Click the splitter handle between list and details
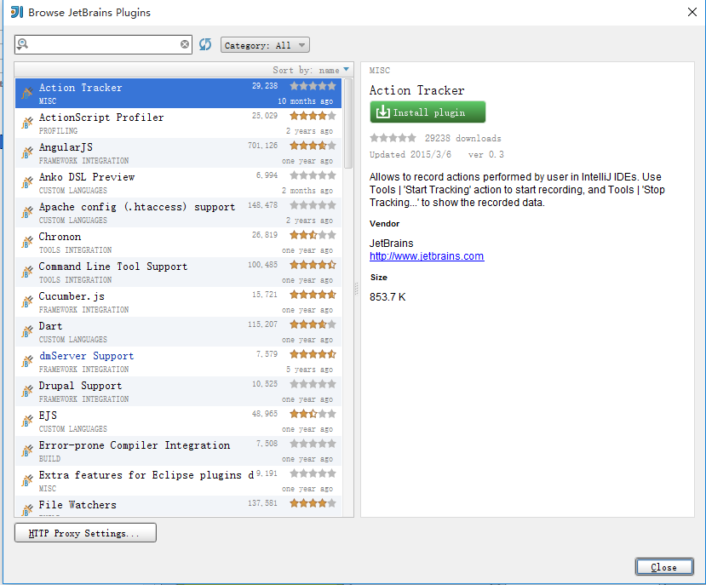706x585 pixels. (x=357, y=289)
